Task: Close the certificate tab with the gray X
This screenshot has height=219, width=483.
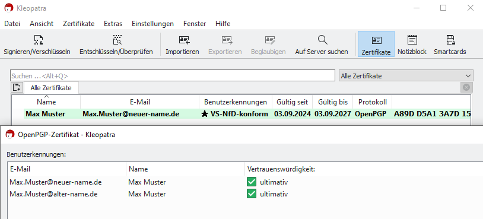Action: point(466,87)
